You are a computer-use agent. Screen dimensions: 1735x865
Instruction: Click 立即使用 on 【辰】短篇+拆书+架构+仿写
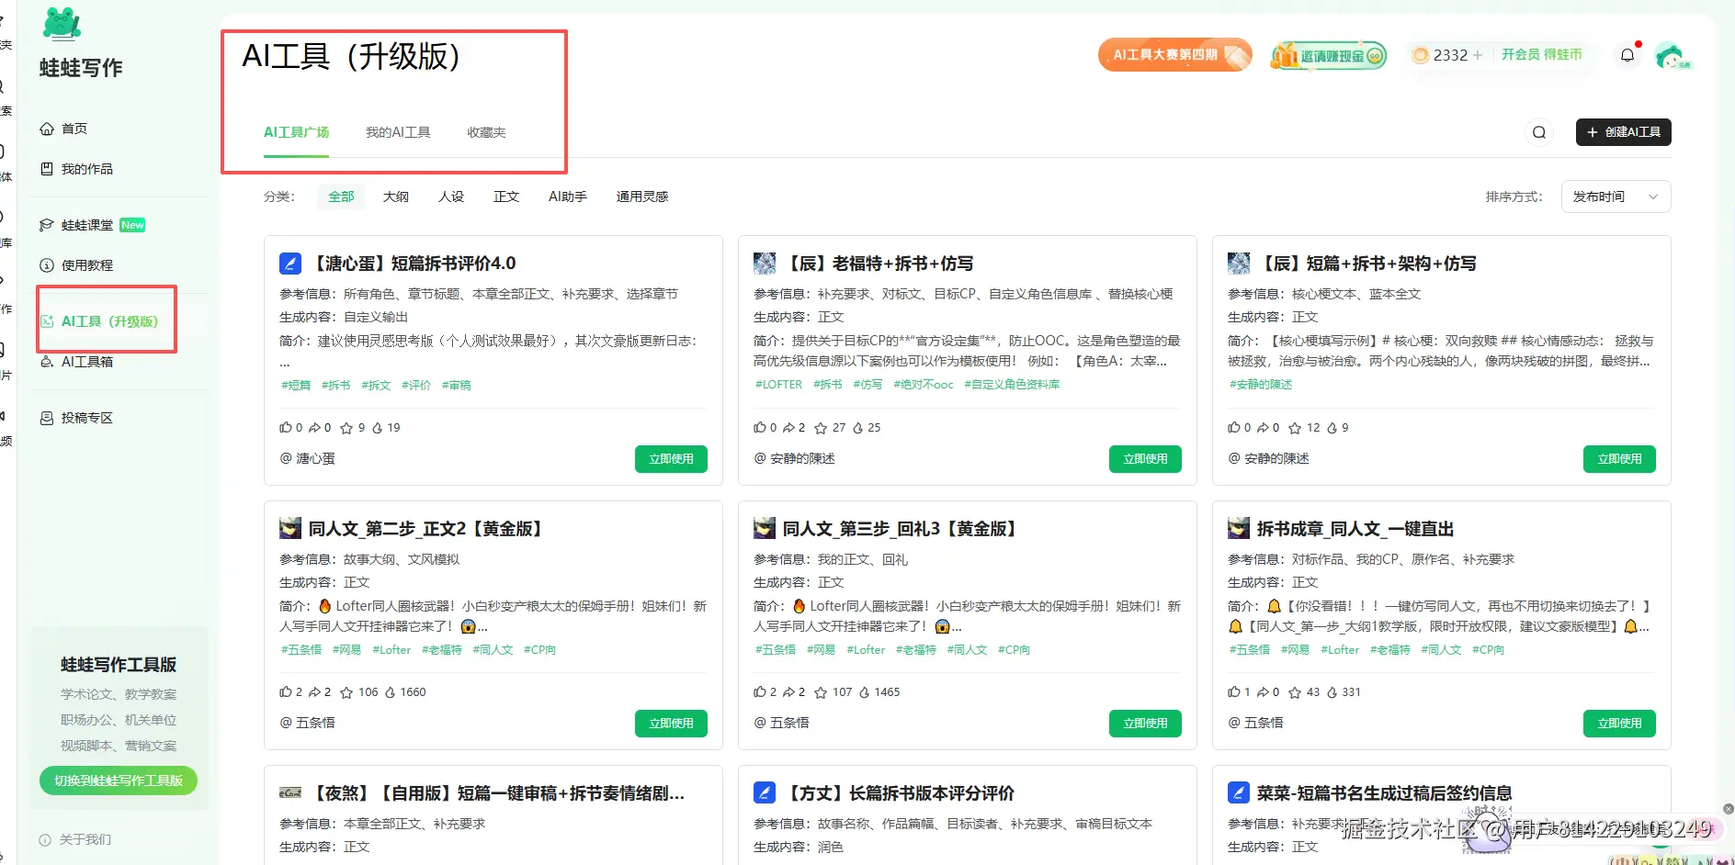point(1619,459)
